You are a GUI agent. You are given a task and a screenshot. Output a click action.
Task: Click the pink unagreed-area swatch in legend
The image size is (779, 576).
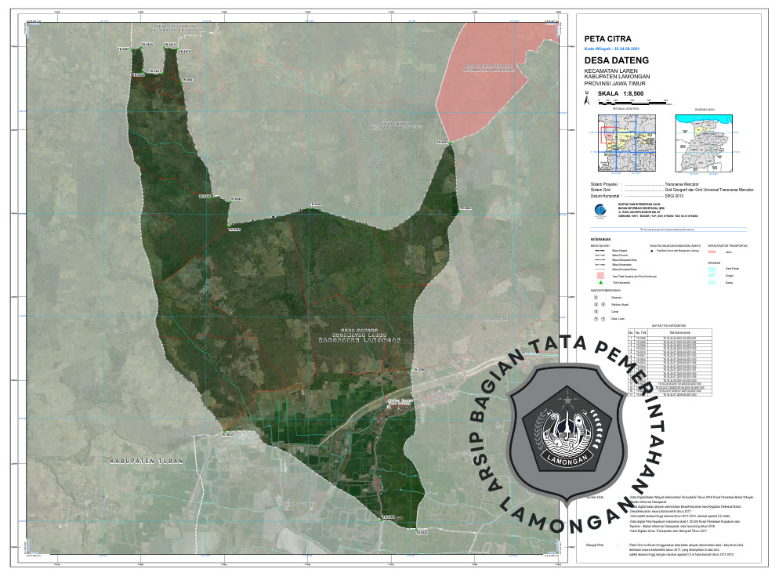[600, 275]
